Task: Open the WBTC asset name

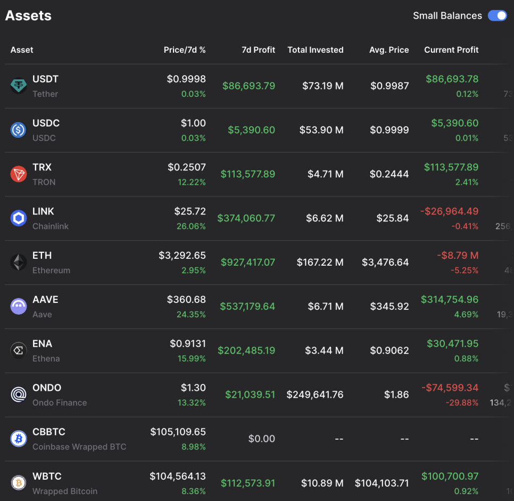Action: 47,476
